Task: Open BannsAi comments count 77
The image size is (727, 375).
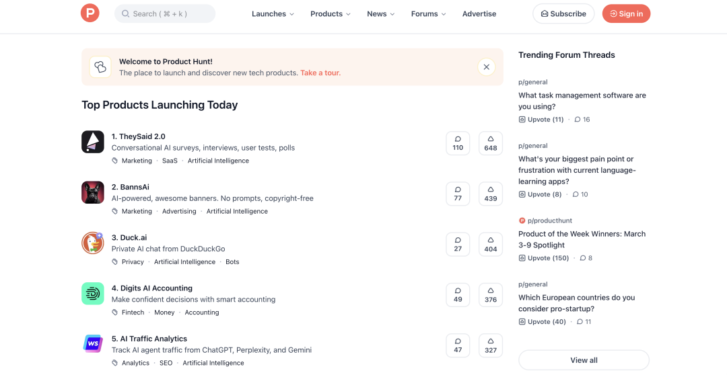Action: [x=458, y=194]
